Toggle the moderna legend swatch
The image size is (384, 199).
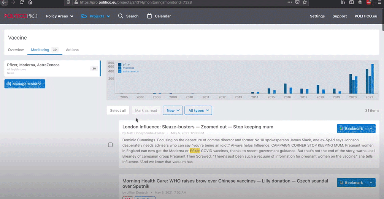tap(120, 68)
